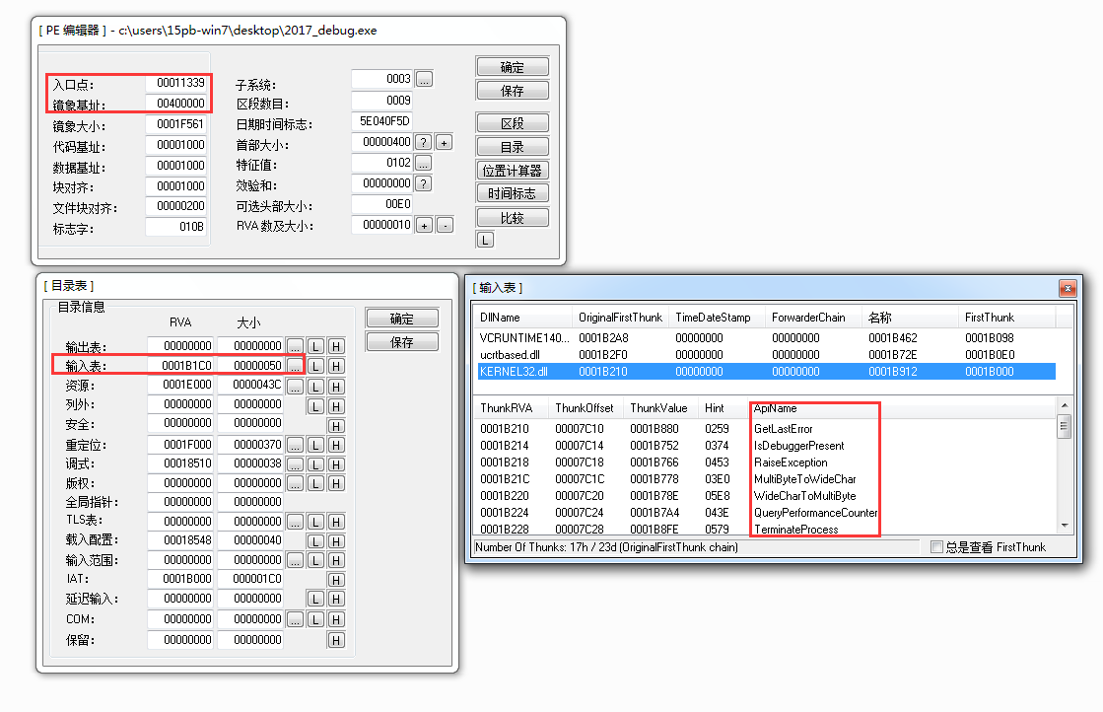The width and height of the screenshot is (1103, 712).
Task: Click the 镜象基址 field 00400000
Action: pyautogui.click(x=175, y=104)
